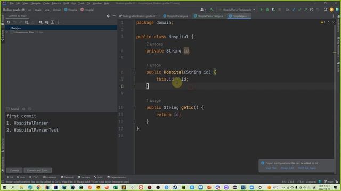Open Excel from the taskbar

(115, 187)
